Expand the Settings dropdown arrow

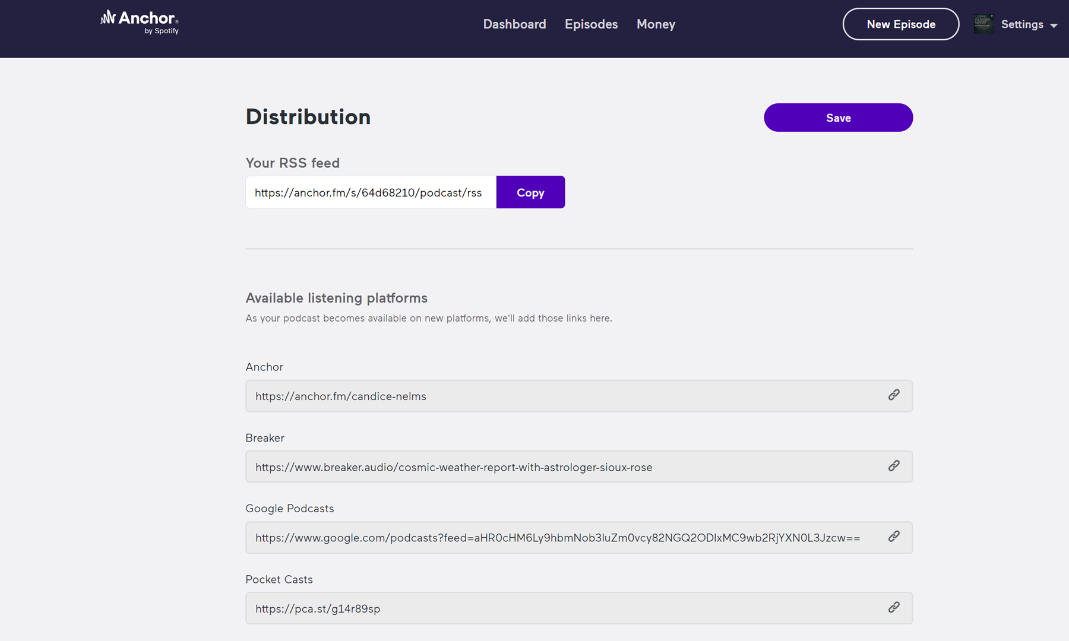click(1054, 26)
